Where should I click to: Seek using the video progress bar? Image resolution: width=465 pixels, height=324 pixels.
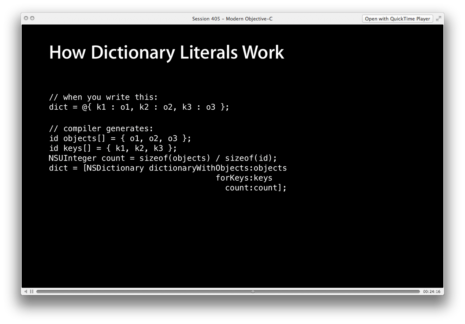point(228,291)
